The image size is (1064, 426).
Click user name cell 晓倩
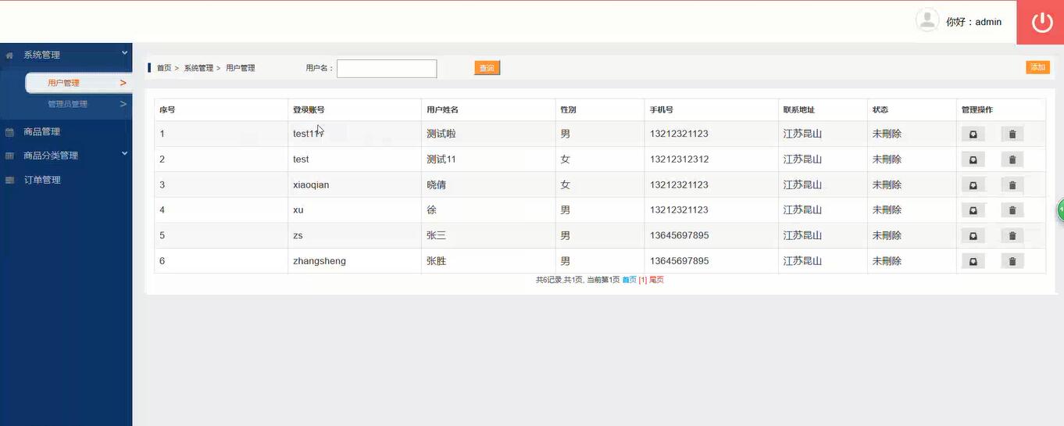point(436,185)
